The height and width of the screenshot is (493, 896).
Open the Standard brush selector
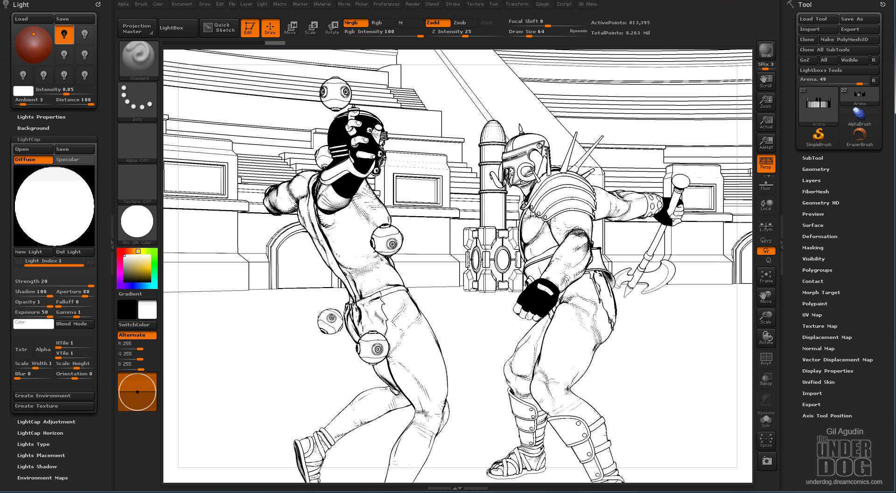click(x=138, y=61)
